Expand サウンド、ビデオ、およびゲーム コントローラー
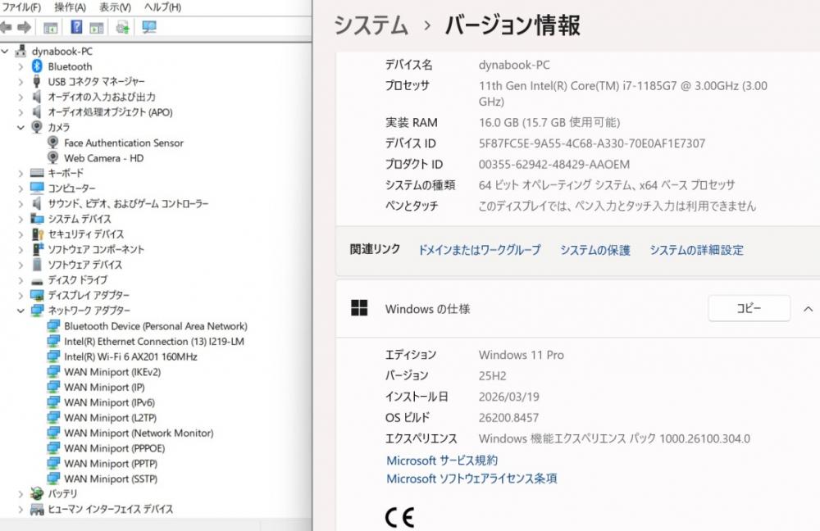Screen dimensions: 820x531 [20, 203]
